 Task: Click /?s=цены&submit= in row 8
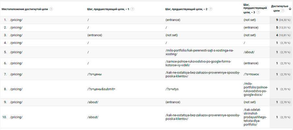101,89
